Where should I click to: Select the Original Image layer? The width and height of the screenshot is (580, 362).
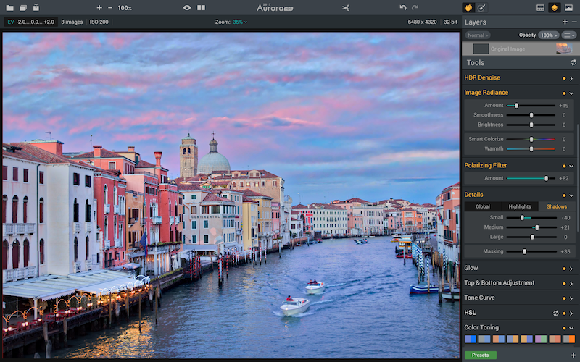[520, 49]
